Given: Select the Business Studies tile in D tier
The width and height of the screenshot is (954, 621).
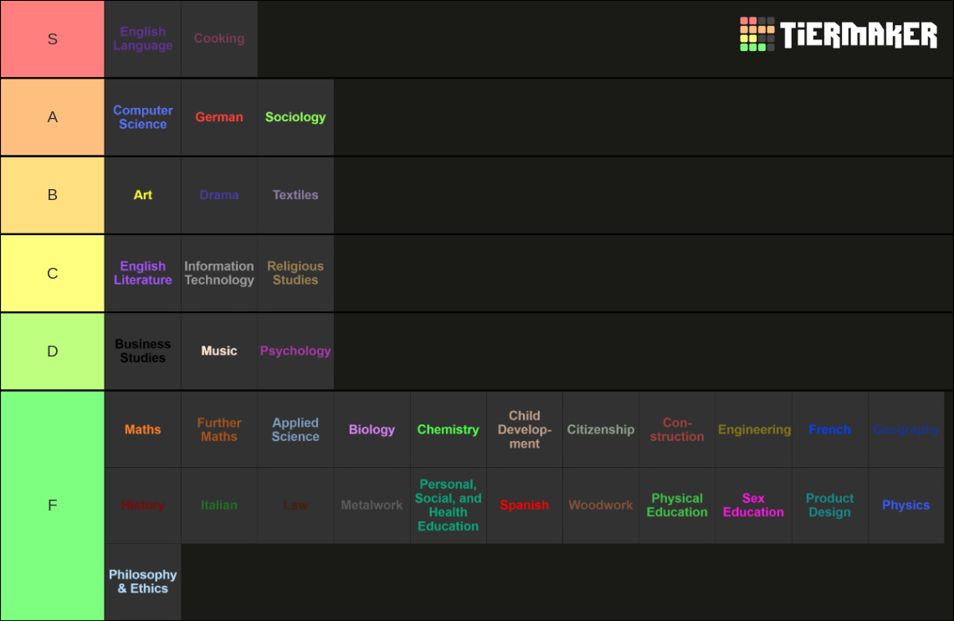Looking at the screenshot, I should (x=142, y=351).
